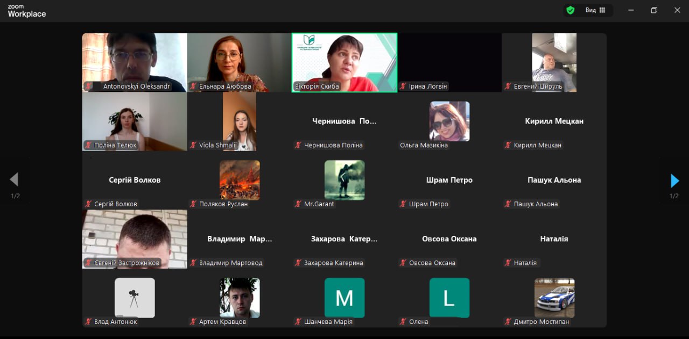Click muted mic icon for Сергій Волков
Image resolution: width=689 pixels, height=339 pixels.
coord(88,204)
